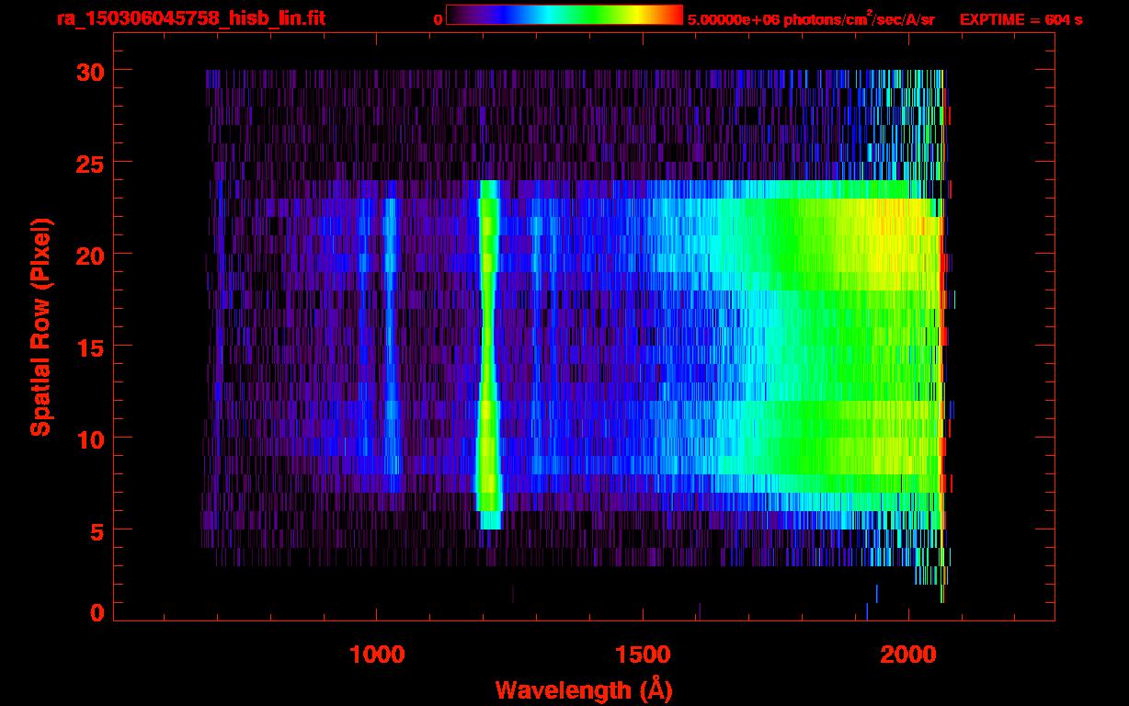Click the filename ra_150306045758_hisb_lin.fit title
Screen dimensions: 1129x706
click(189, 18)
